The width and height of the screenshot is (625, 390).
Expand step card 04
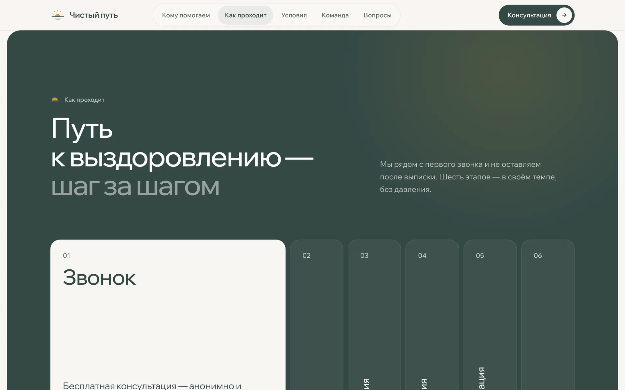pos(432,315)
